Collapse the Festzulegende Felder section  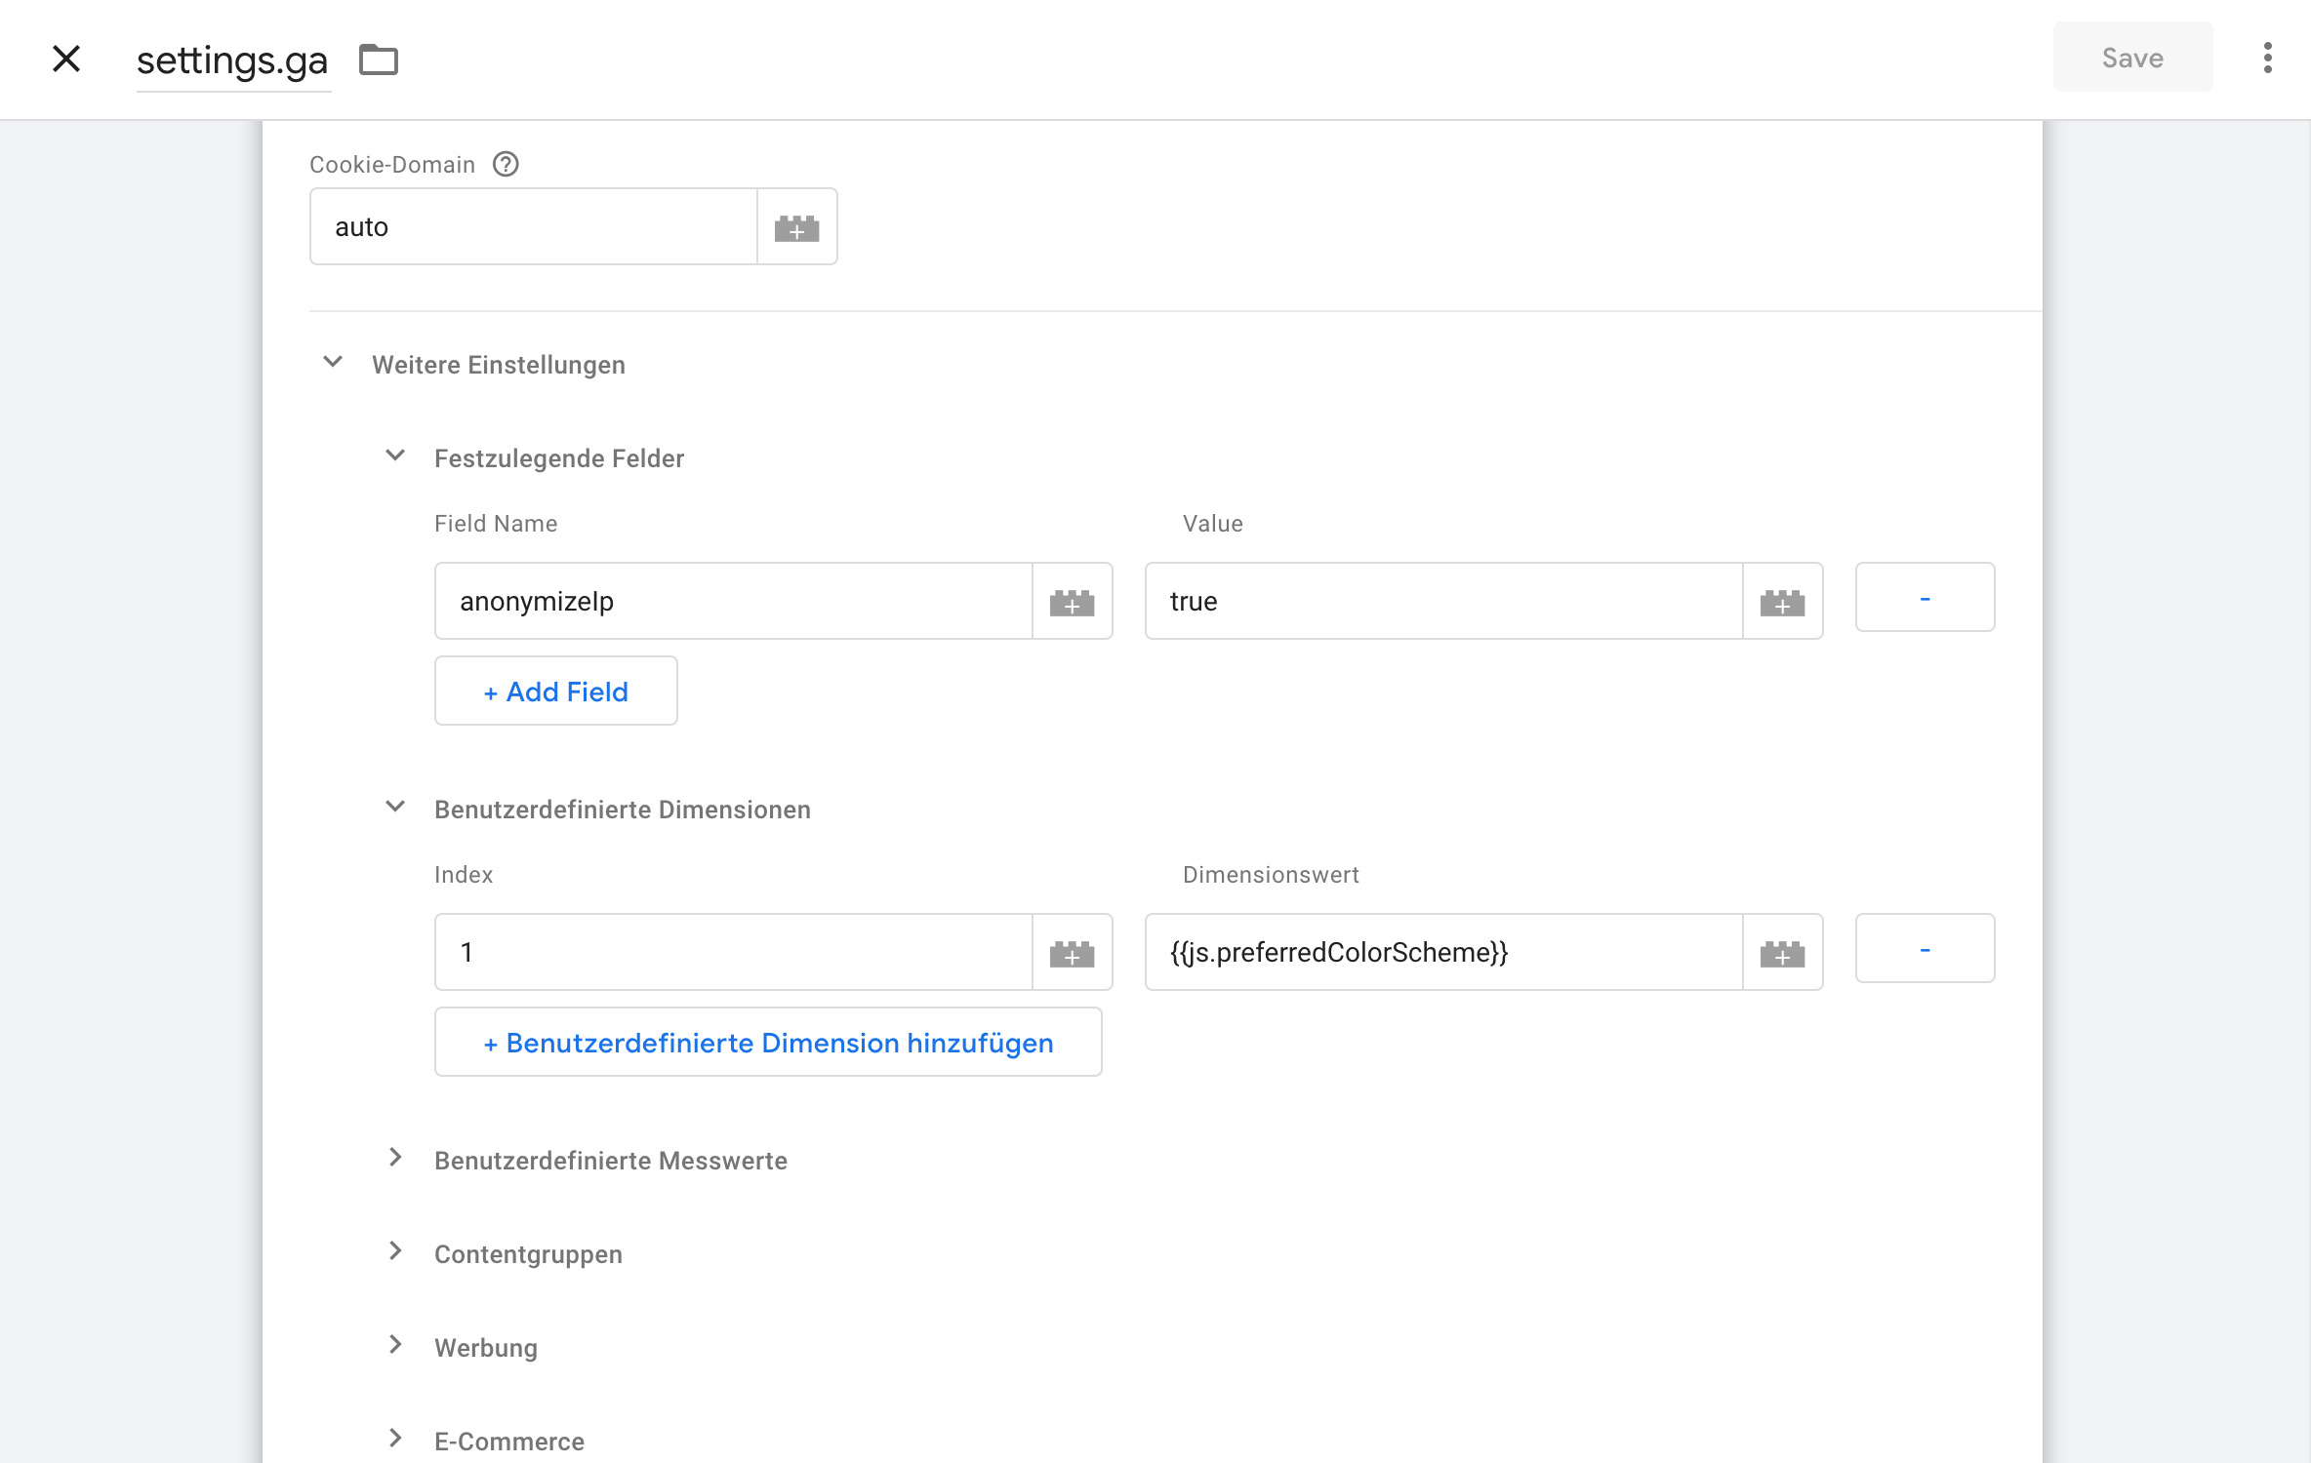tap(395, 456)
